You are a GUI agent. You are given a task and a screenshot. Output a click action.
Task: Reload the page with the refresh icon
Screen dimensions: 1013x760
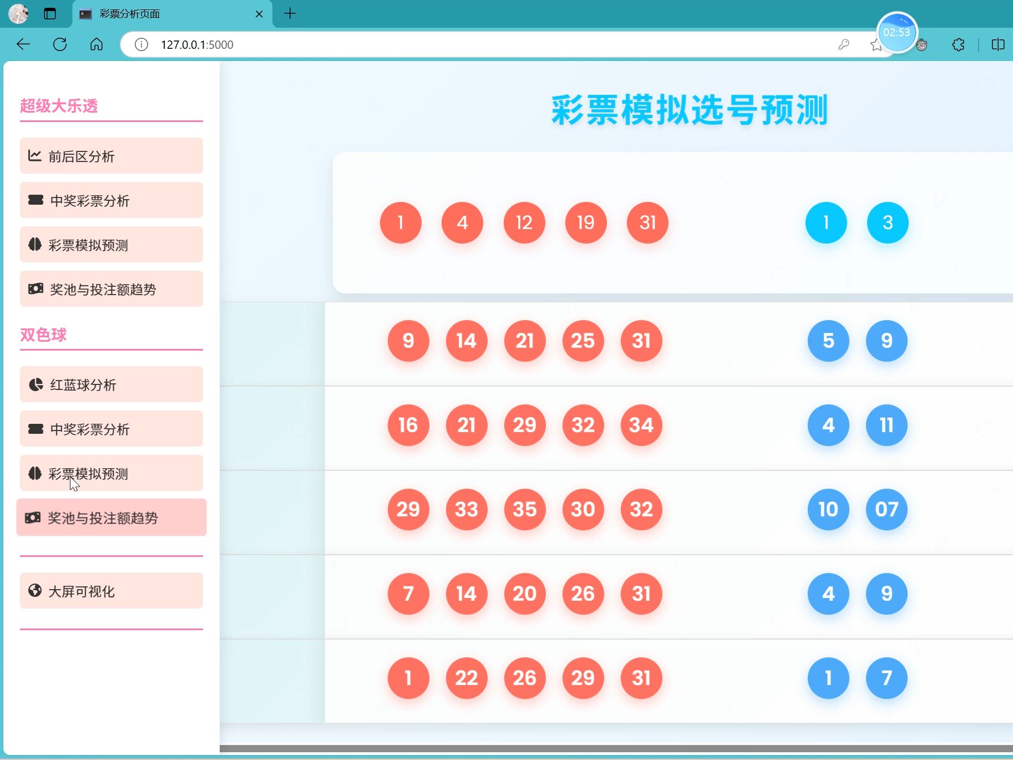click(x=60, y=44)
